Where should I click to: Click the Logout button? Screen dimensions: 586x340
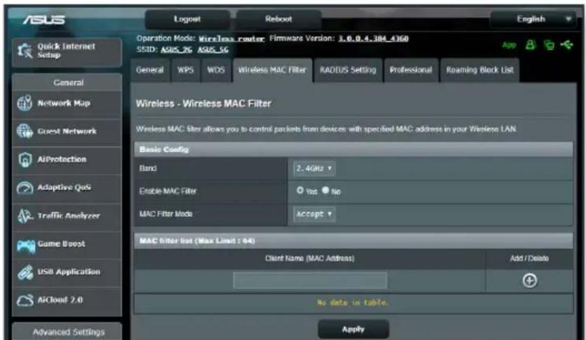(187, 19)
